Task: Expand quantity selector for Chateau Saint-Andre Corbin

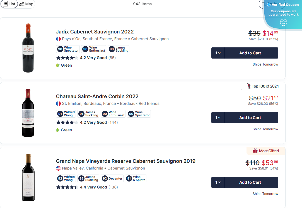Action: click(218, 117)
